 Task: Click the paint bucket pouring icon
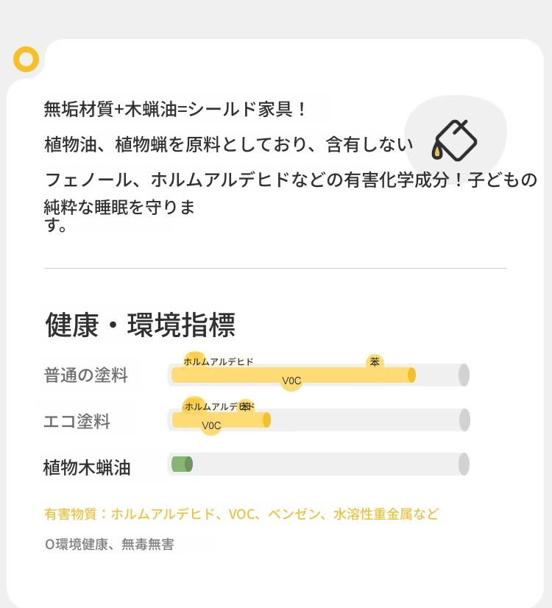point(454,141)
